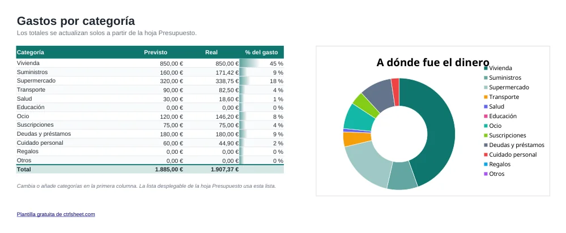Click the 146,20 € real value

(x=227, y=116)
